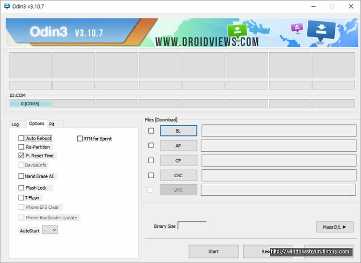This screenshot has width=361, height=263.
Task: Uncheck the F. Reset Time option
Action: [21, 156]
